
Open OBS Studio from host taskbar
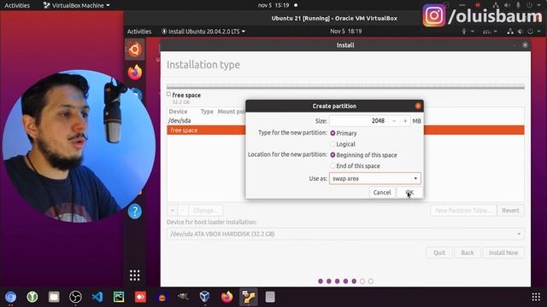coord(75,297)
